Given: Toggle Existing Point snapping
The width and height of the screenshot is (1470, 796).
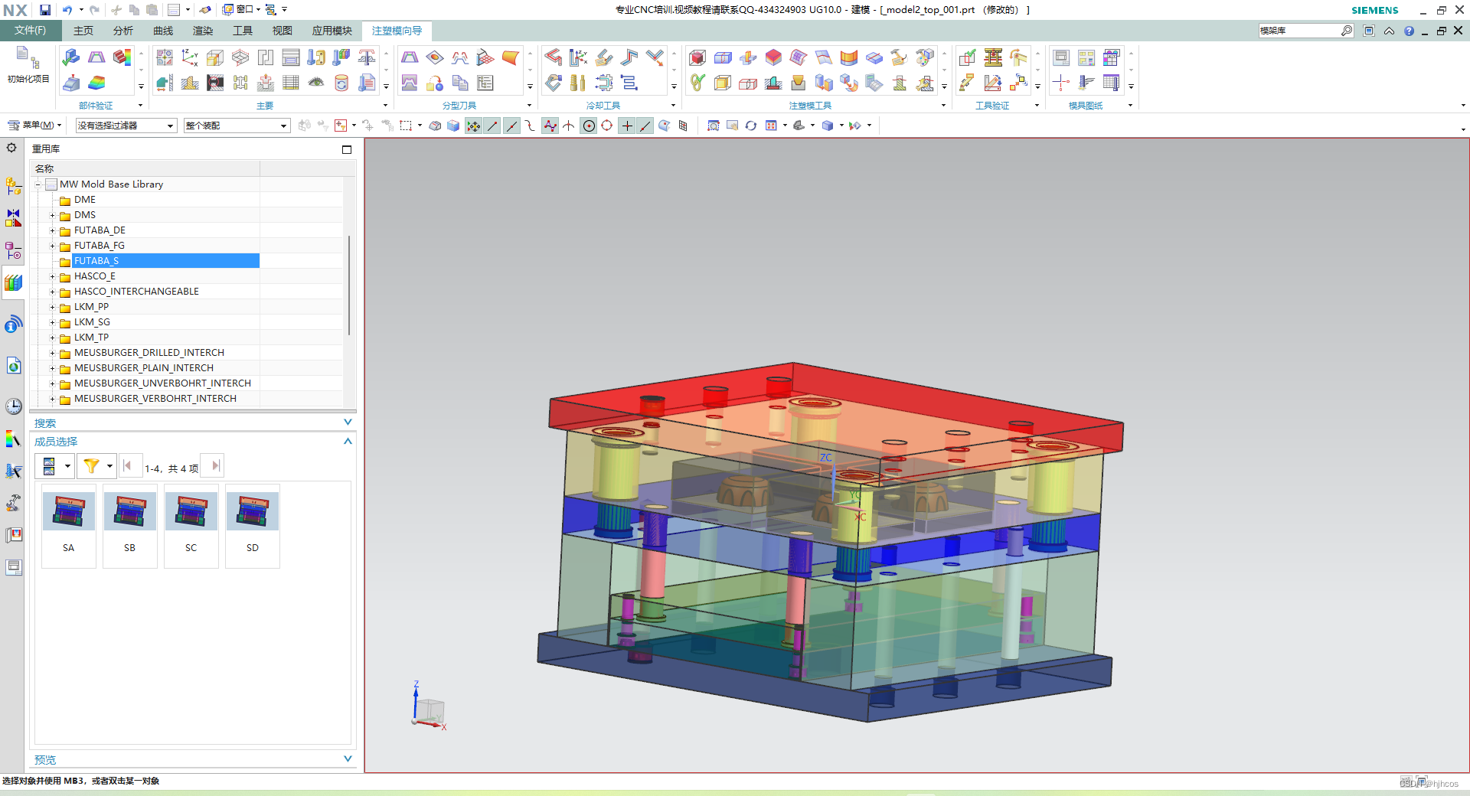Looking at the screenshot, I should tap(627, 126).
